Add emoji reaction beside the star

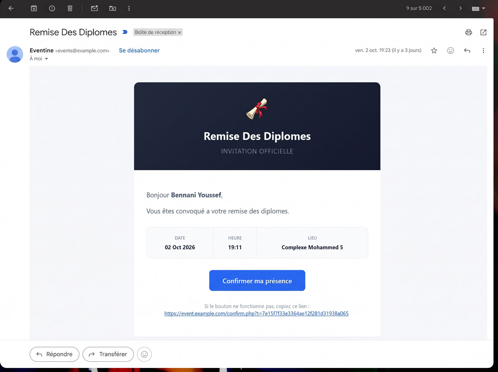click(450, 50)
